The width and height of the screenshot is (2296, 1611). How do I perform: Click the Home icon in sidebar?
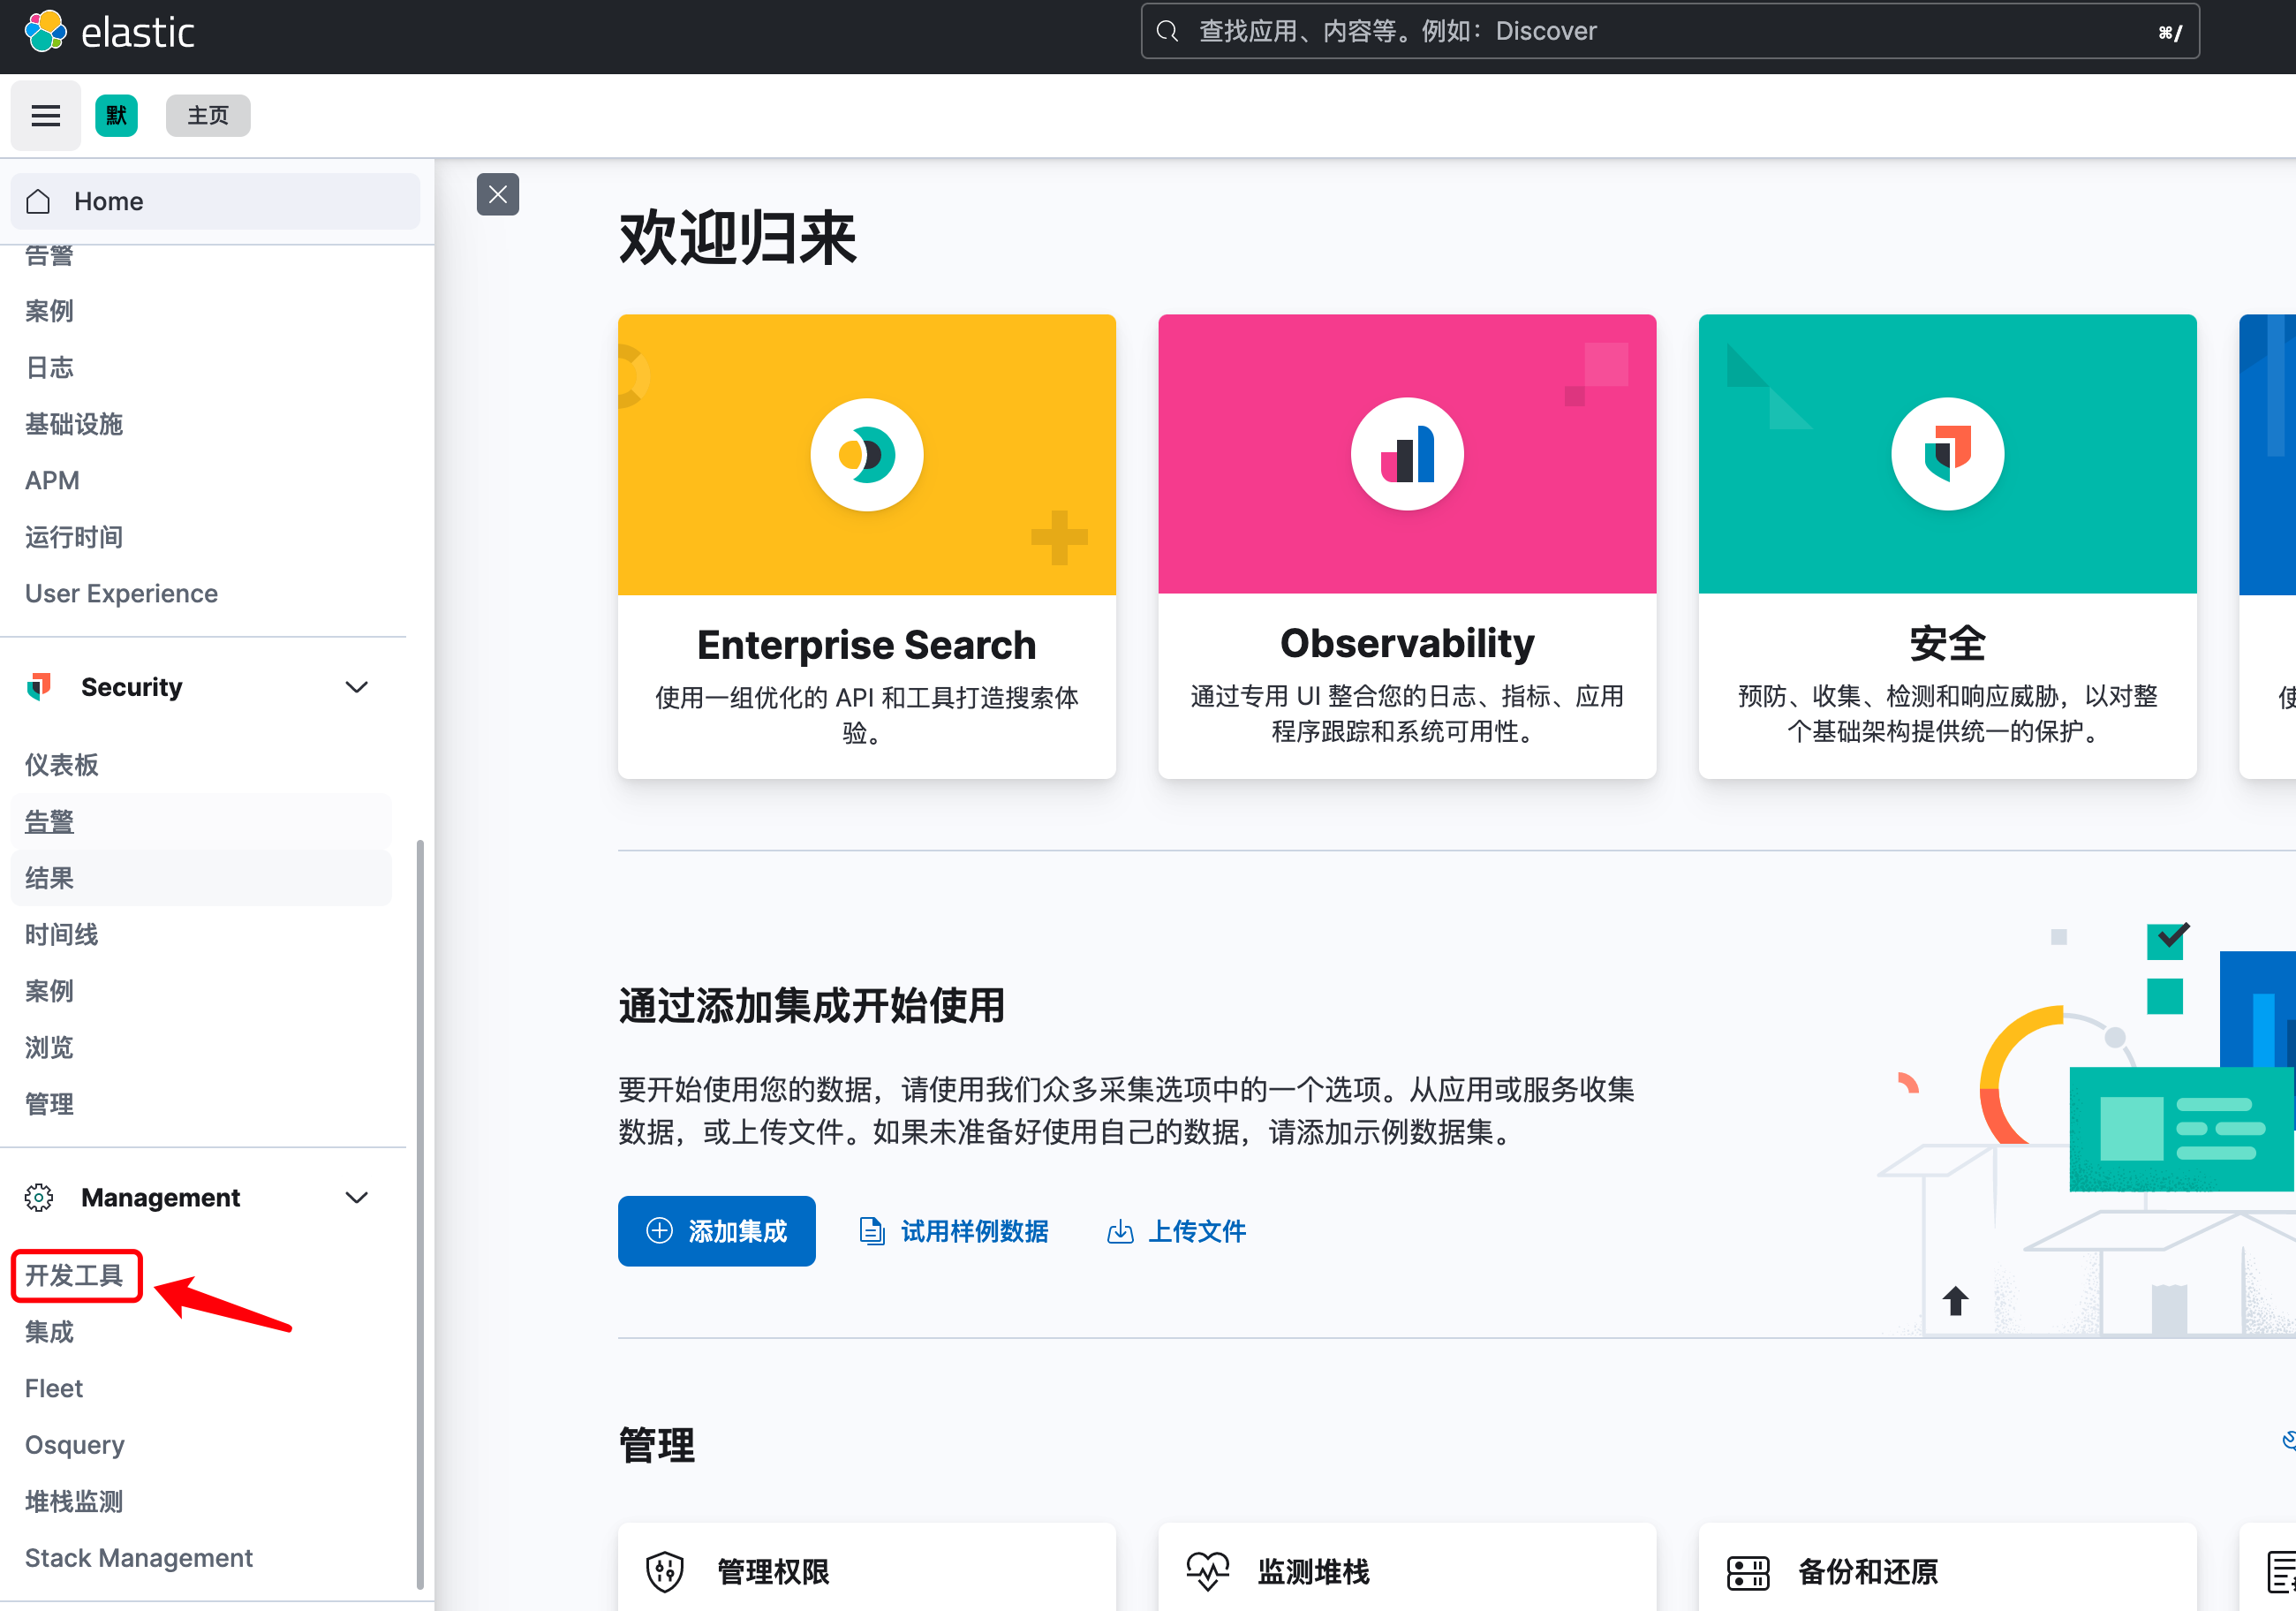point(38,201)
